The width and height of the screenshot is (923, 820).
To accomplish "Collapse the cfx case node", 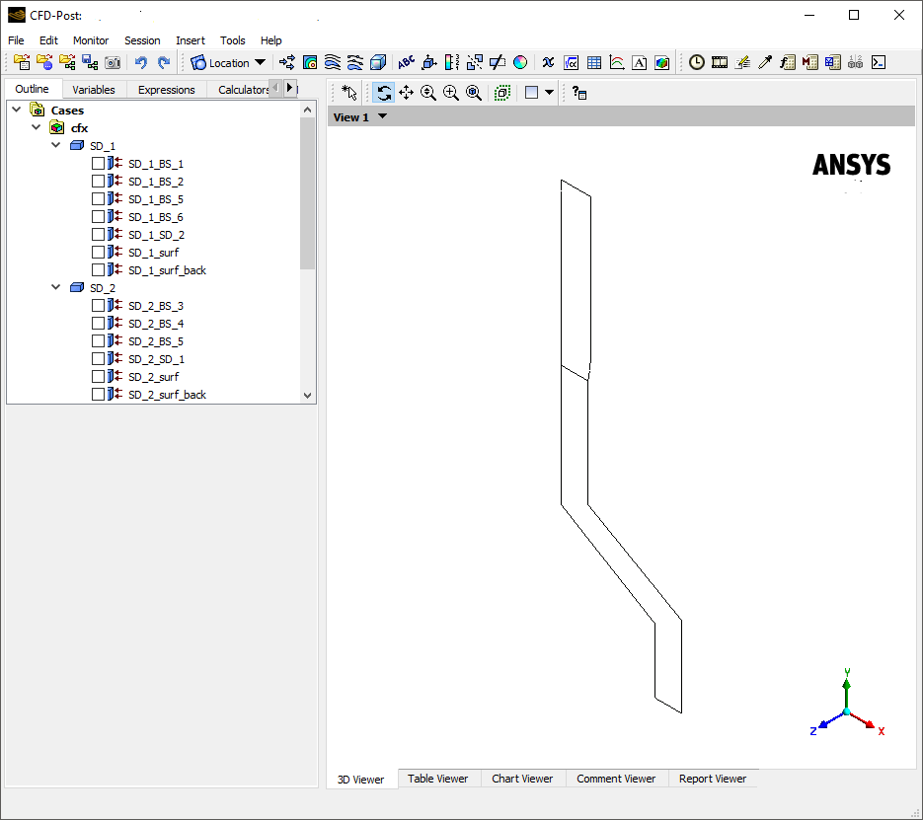I will tap(37, 127).
